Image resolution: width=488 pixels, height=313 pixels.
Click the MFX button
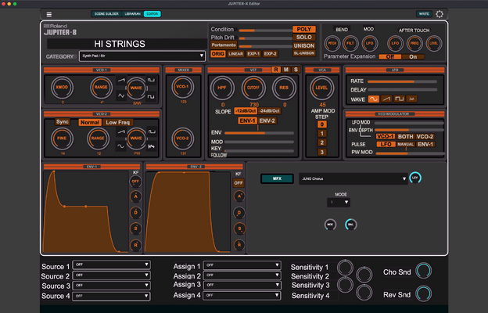277,178
